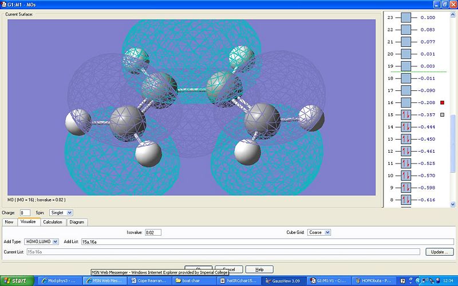This screenshot has width=458, height=286.
Task: Open the Cube Grid Coarse dropdown
Action: click(319, 233)
